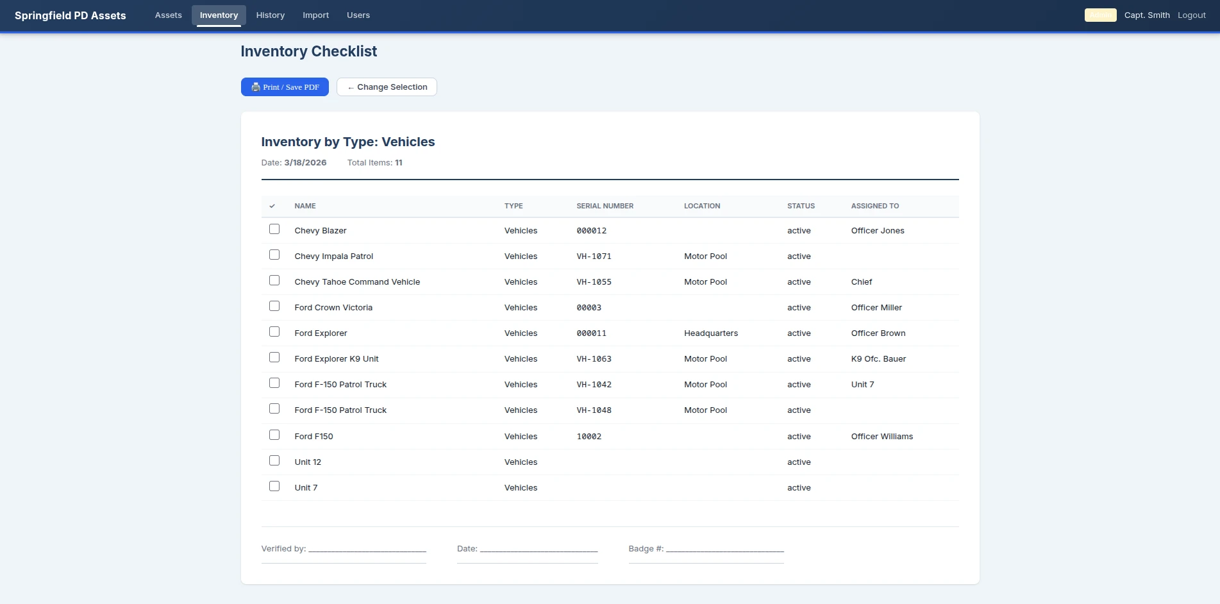Screen dimensions: 1220x604
Task: Click Officer Miller cell
Action: (x=876, y=308)
